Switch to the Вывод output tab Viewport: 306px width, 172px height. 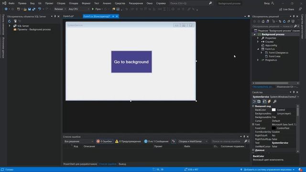click(122, 164)
